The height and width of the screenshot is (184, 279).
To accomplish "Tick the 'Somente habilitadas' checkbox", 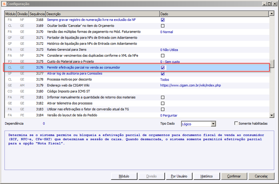I will (236, 123).
